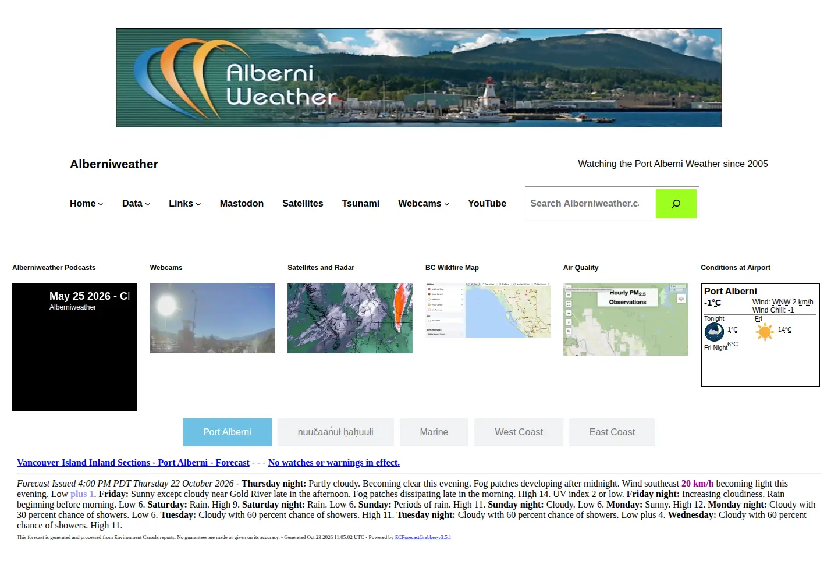Click the Friday sunny weather icon
This screenshot has width=838, height=582.
click(x=765, y=332)
